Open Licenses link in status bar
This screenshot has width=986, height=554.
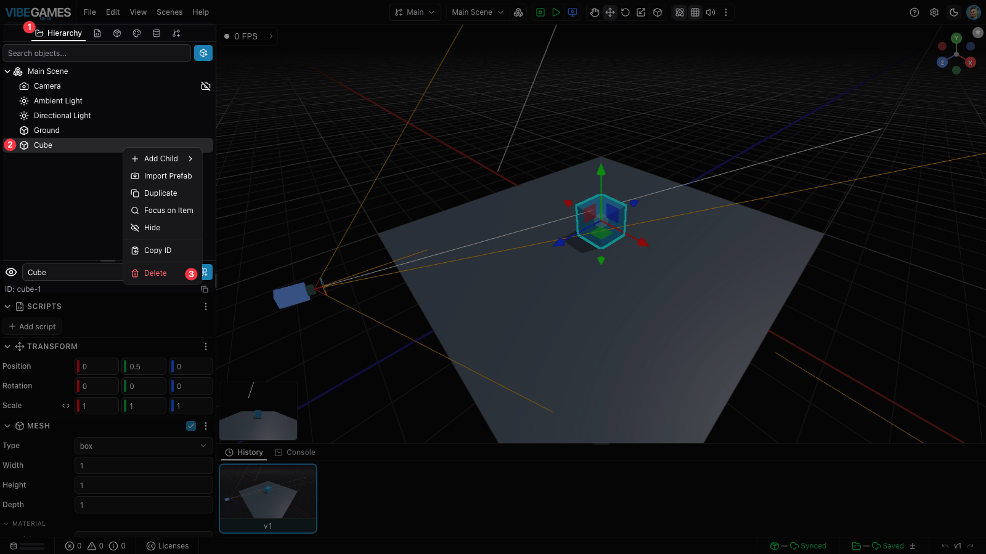[168, 546]
